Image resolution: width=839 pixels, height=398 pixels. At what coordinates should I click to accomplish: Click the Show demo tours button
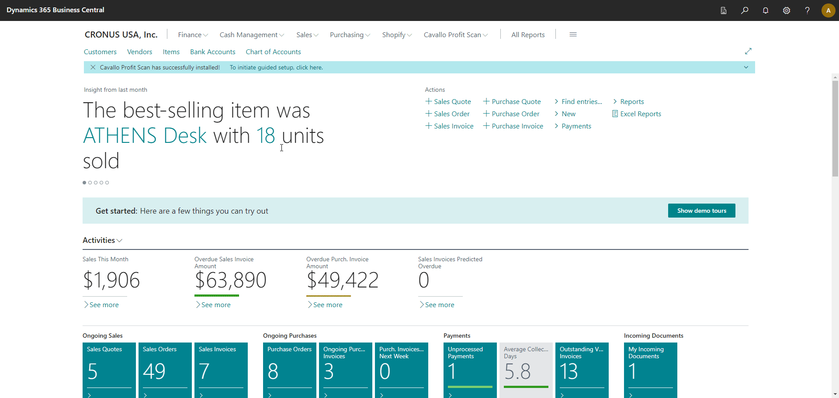point(701,211)
